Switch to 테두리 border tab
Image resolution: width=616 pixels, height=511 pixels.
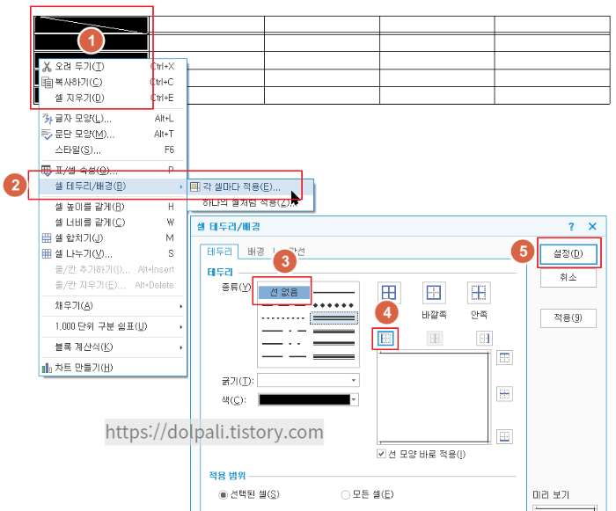[220, 252]
